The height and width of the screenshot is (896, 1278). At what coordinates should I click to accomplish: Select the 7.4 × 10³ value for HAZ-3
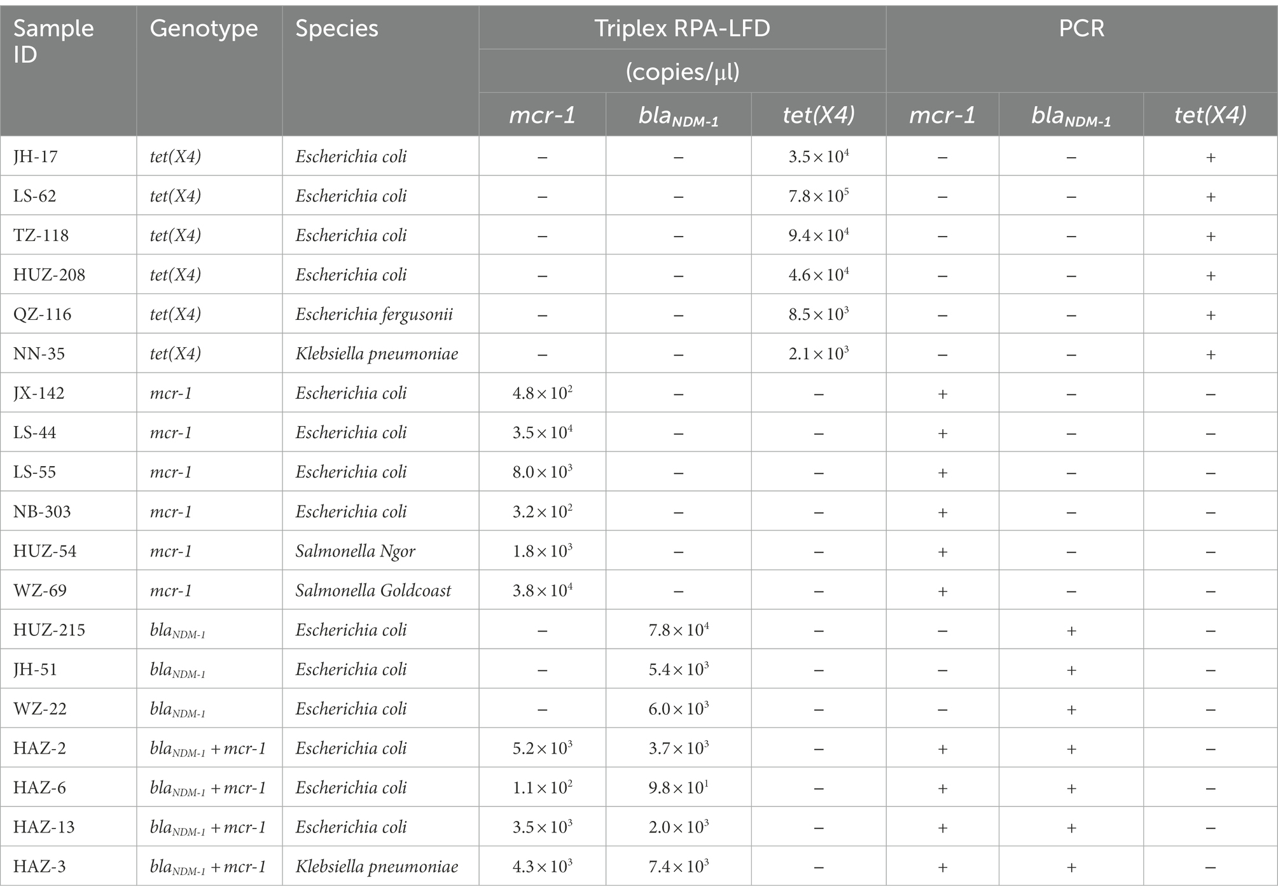tap(679, 866)
